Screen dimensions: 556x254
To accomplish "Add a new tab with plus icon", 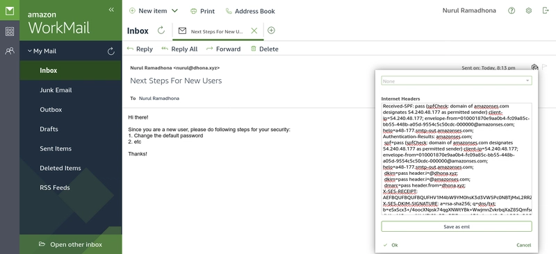I will 271,31.
